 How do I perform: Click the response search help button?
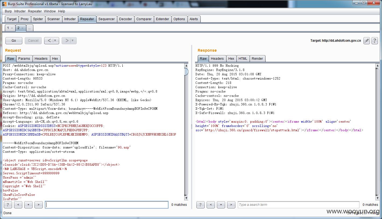[x=200, y=205]
